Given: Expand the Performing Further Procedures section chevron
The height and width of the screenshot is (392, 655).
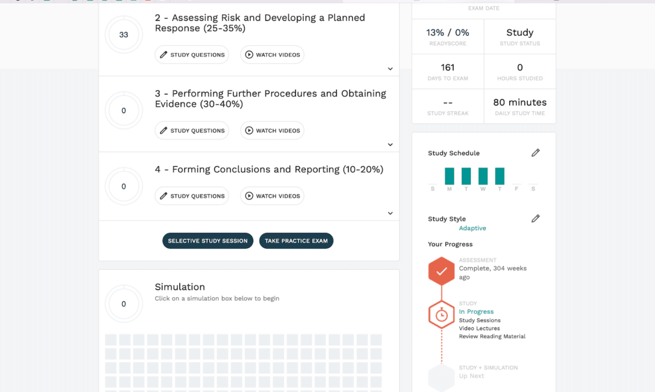Looking at the screenshot, I should tap(390, 145).
